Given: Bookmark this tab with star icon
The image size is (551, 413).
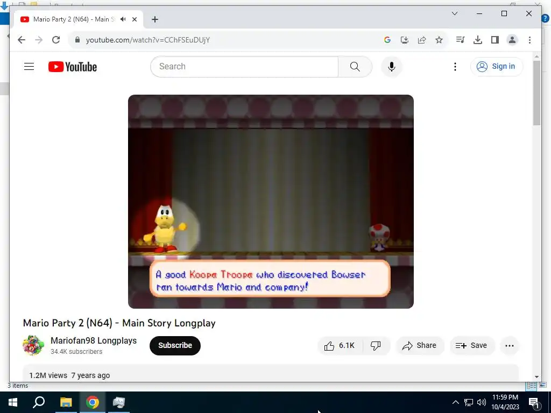Looking at the screenshot, I should [x=439, y=40].
